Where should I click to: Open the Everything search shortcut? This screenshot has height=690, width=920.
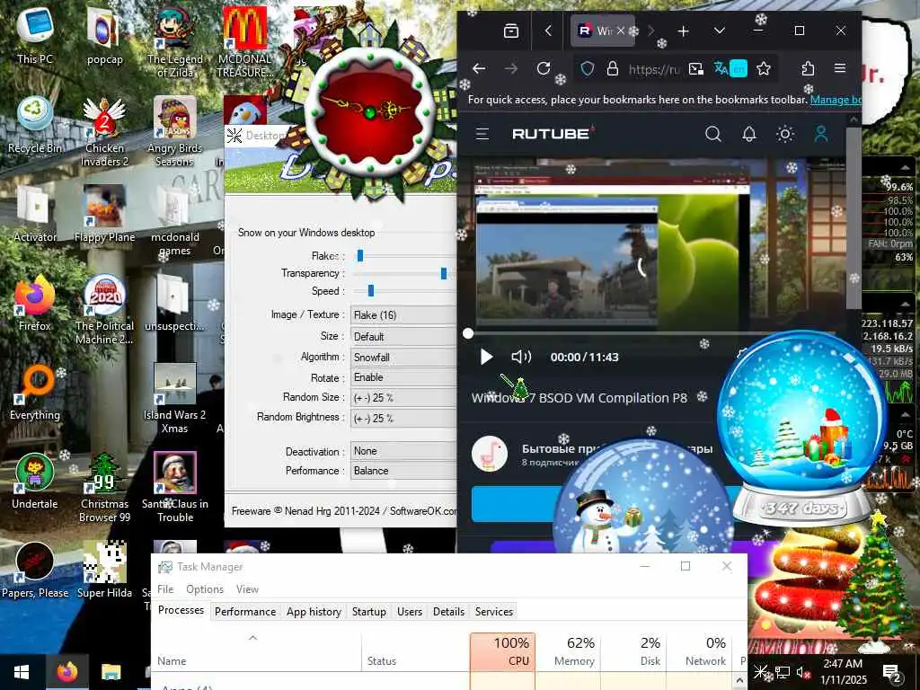point(35,393)
